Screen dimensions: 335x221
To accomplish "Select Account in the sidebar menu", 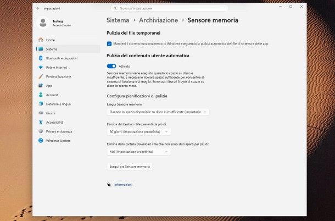I will [x=52, y=95].
